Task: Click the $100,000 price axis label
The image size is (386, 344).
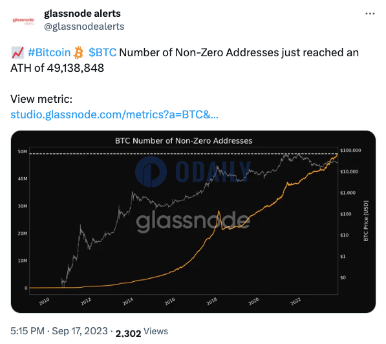Action: [350, 150]
